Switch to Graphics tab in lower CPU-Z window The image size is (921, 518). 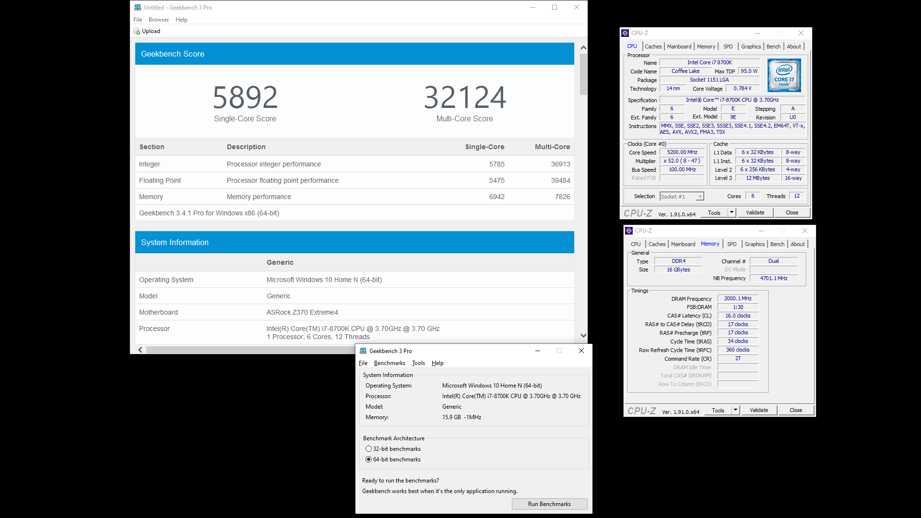click(755, 244)
